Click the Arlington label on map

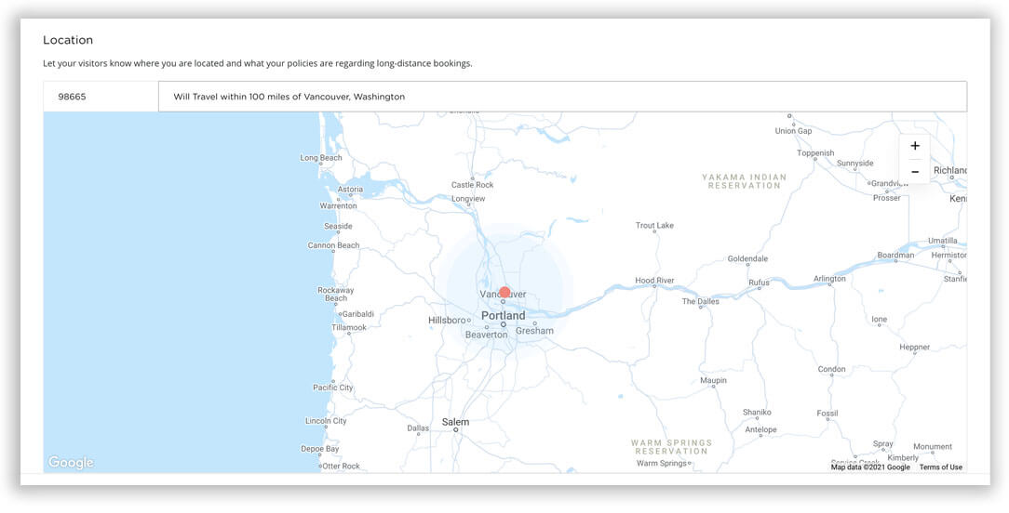tap(829, 279)
